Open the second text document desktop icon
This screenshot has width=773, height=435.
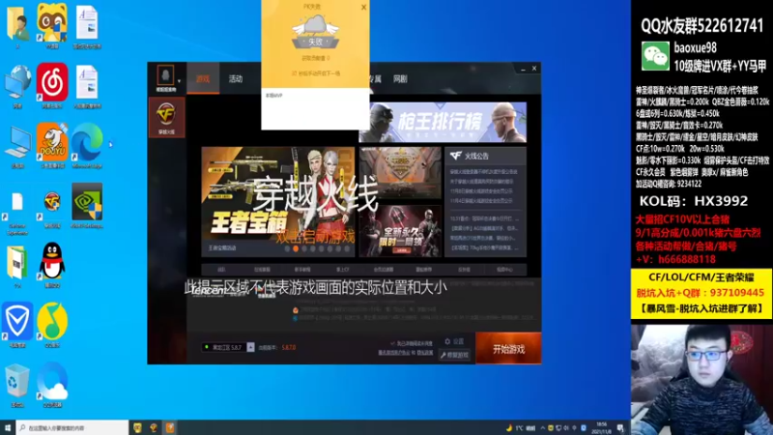(87, 85)
